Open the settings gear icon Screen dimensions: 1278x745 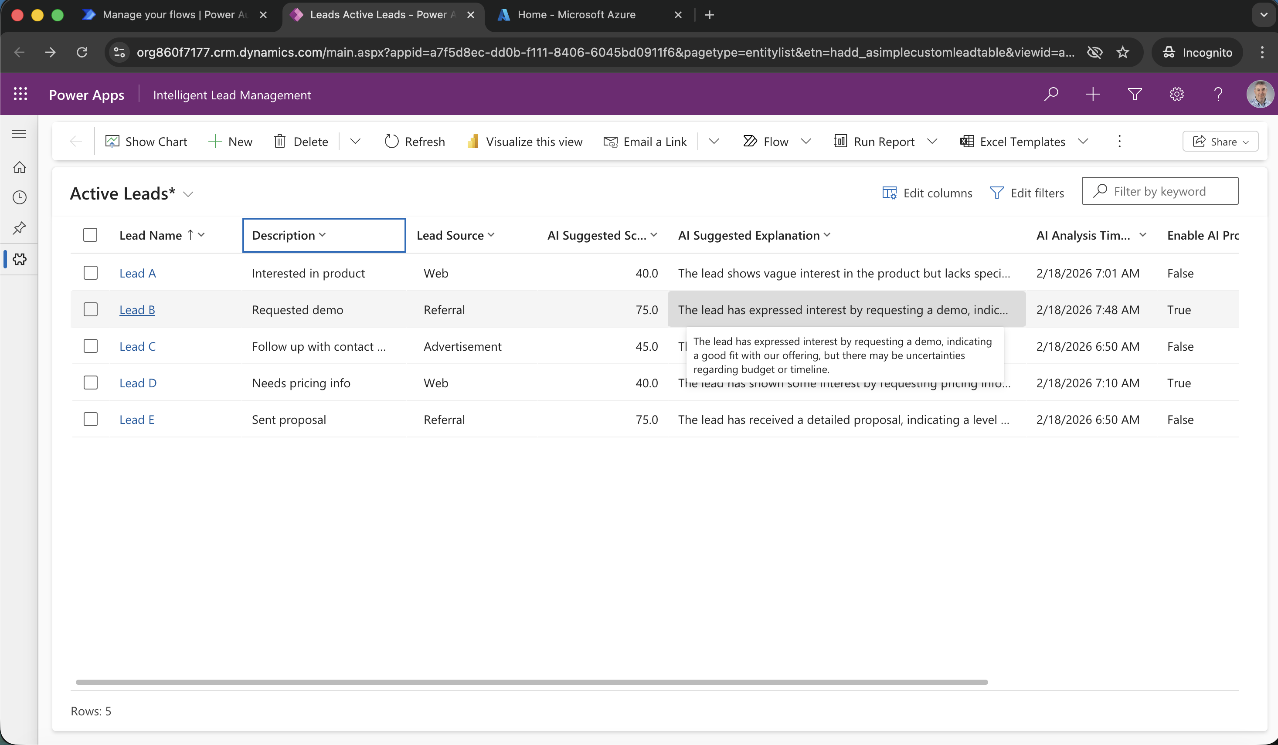click(x=1176, y=94)
